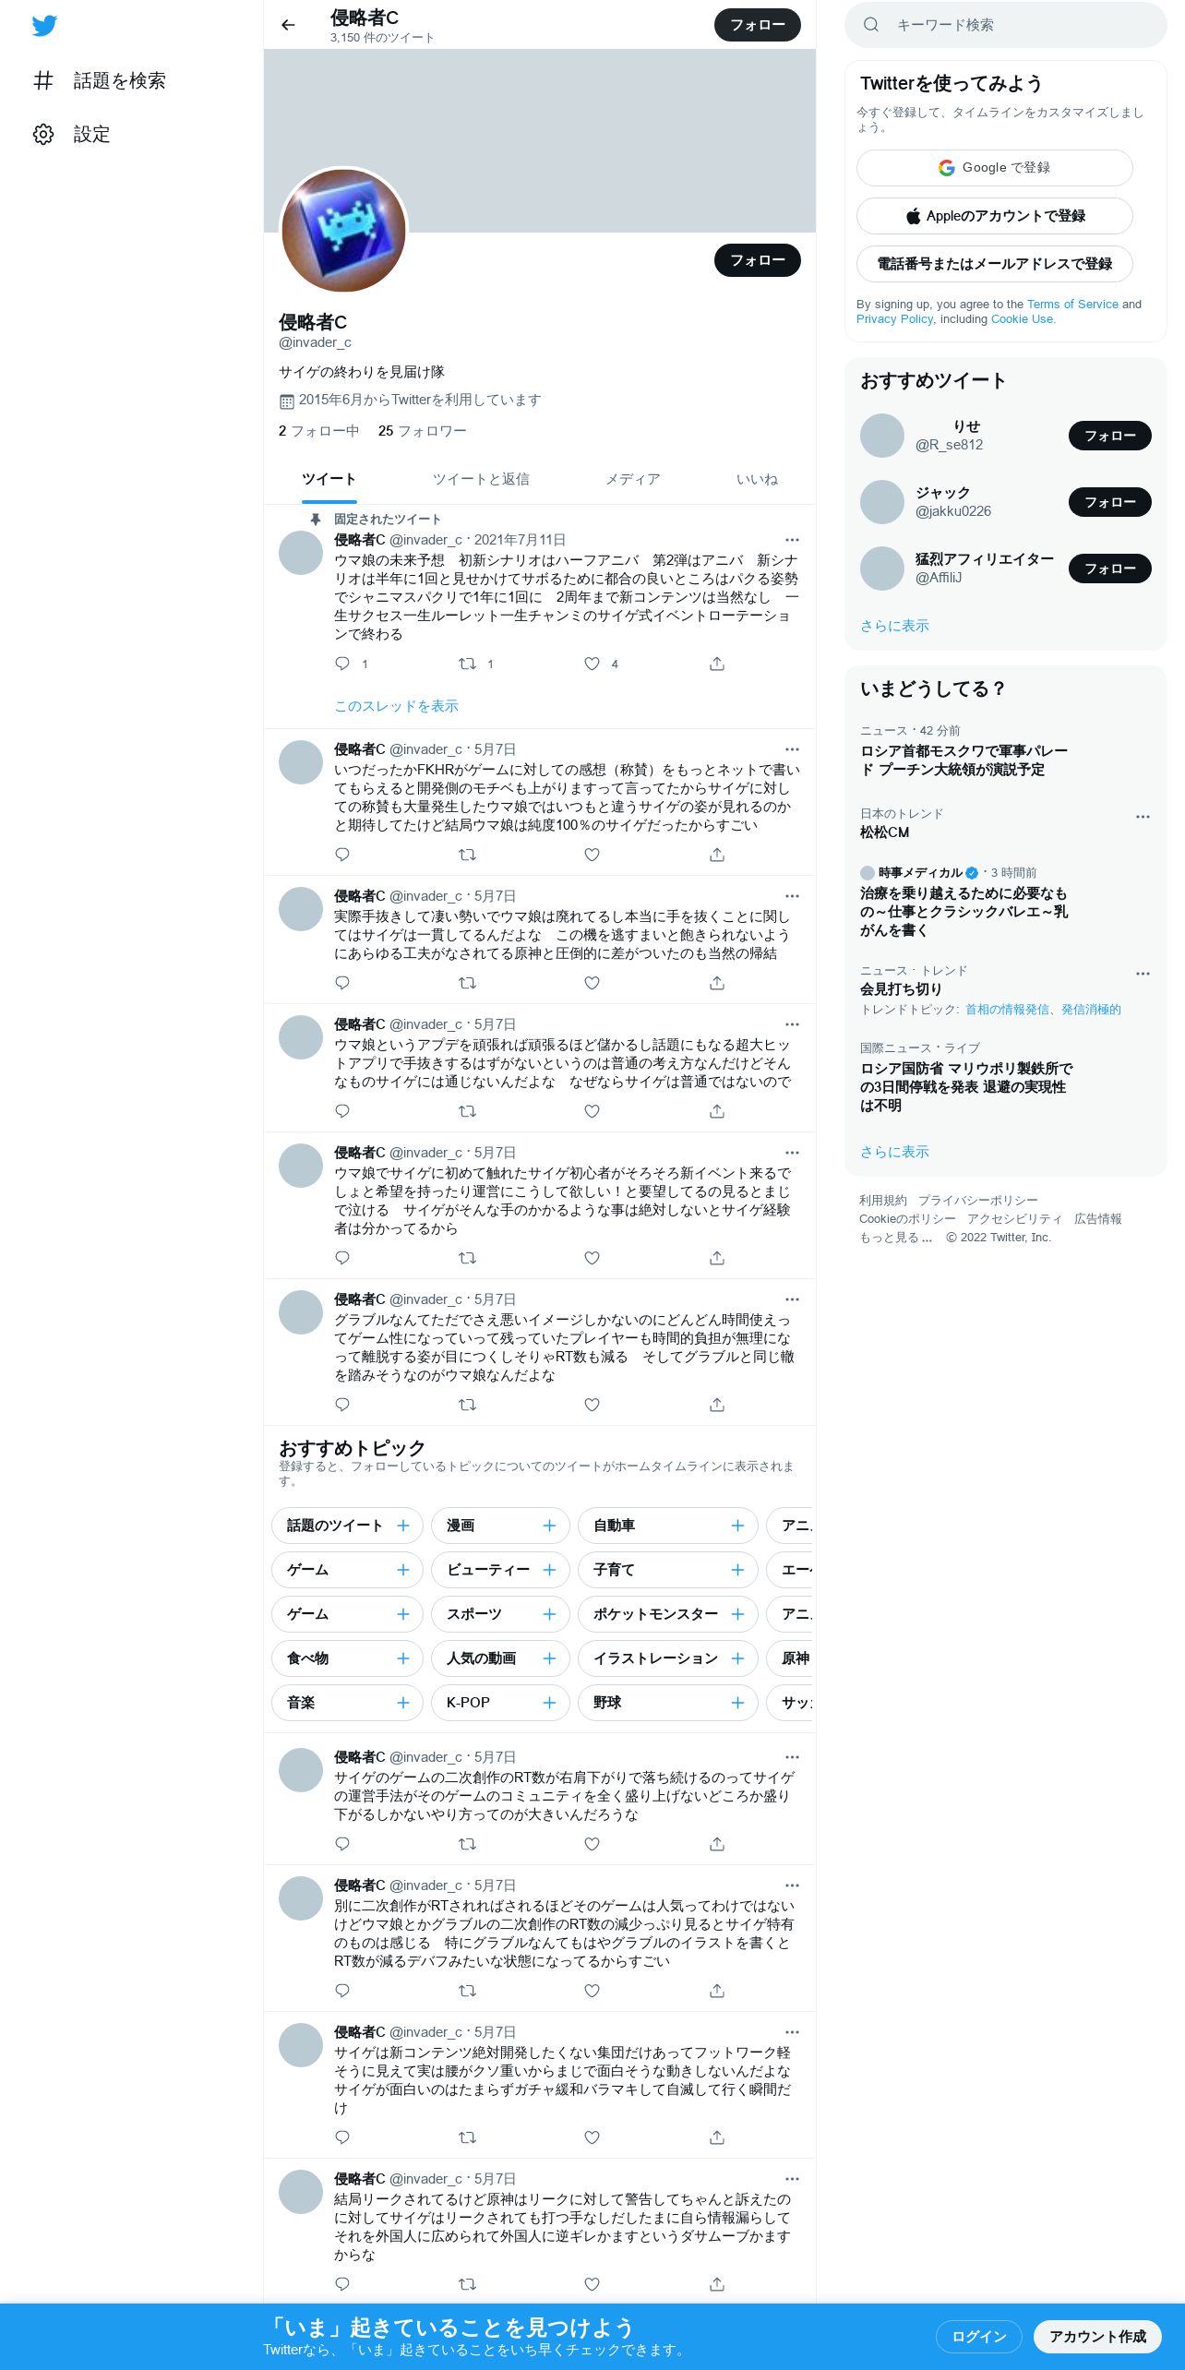The width and height of the screenshot is (1185, 2370).
Task: Open the Terms of Service link
Action: (x=1072, y=304)
